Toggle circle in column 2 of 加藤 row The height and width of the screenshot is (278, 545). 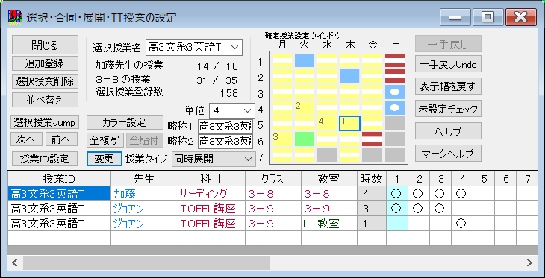[419, 194]
